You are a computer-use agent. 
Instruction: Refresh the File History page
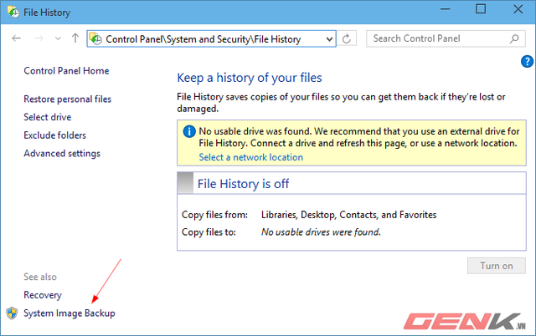pyautogui.click(x=347, y=38)
